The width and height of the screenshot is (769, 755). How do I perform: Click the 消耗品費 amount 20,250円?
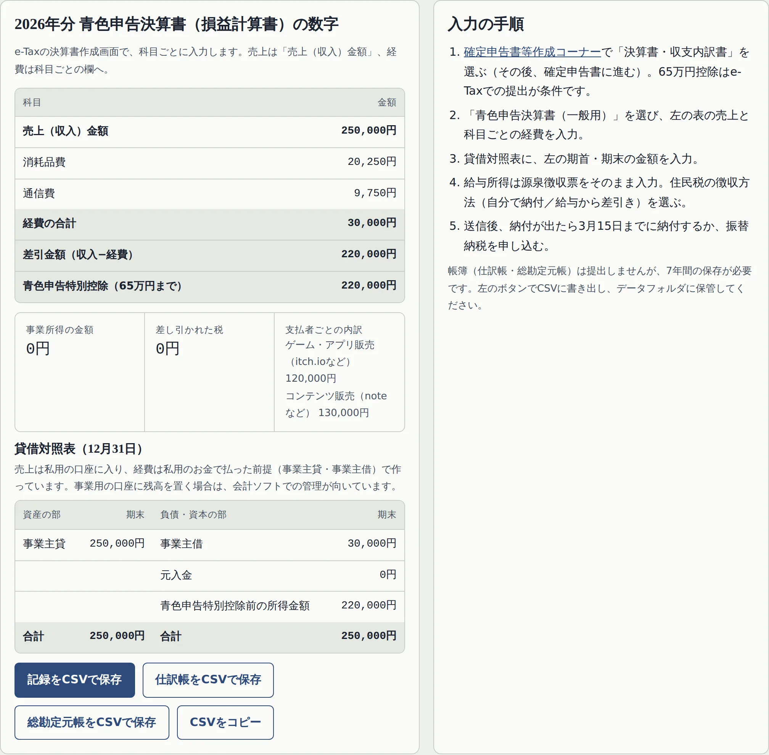[372, 162]
